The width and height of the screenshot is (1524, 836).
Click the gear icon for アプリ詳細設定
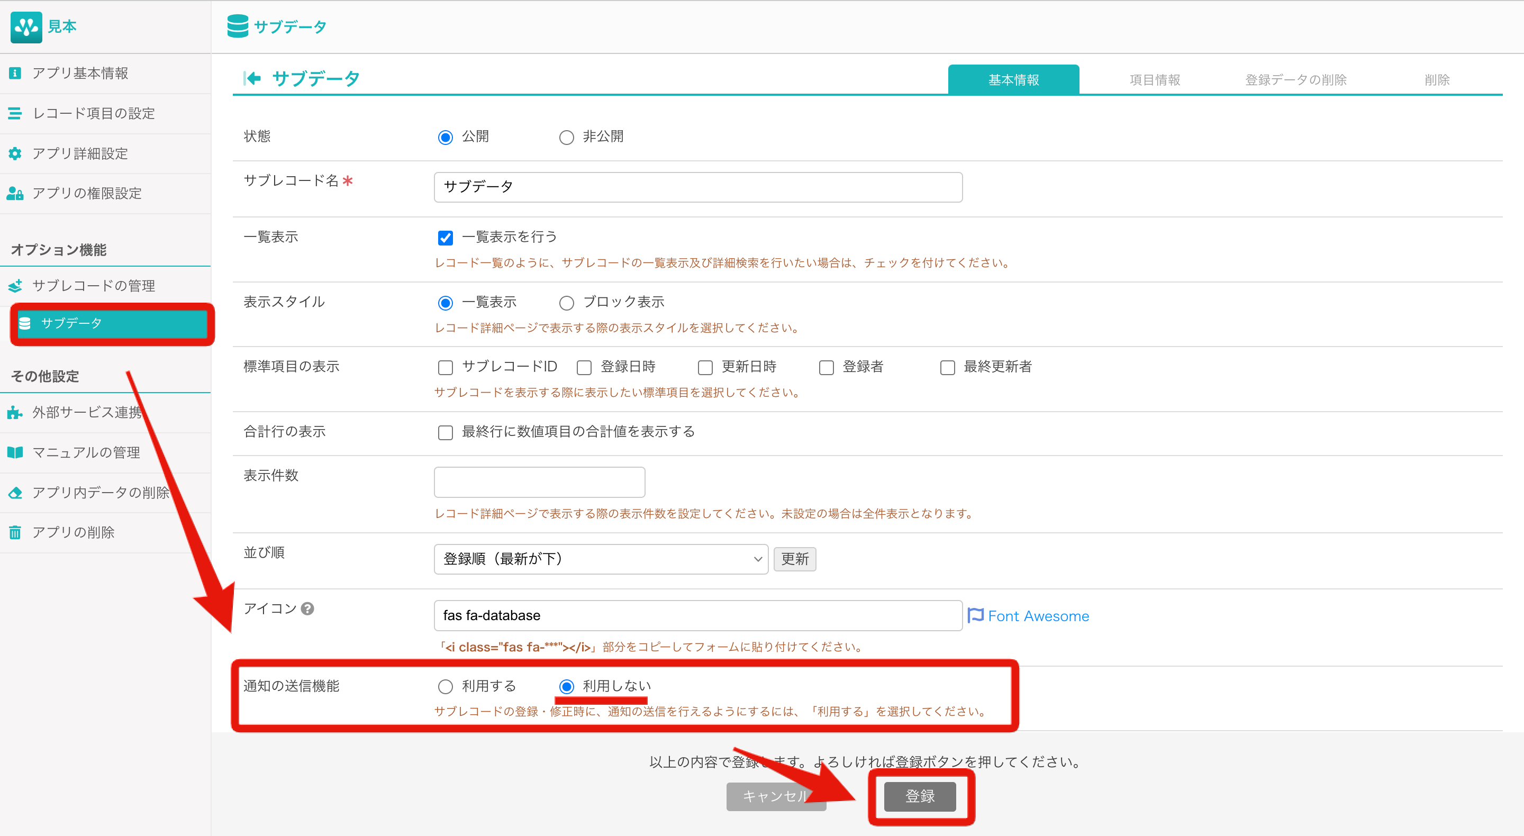pos(15,153)
